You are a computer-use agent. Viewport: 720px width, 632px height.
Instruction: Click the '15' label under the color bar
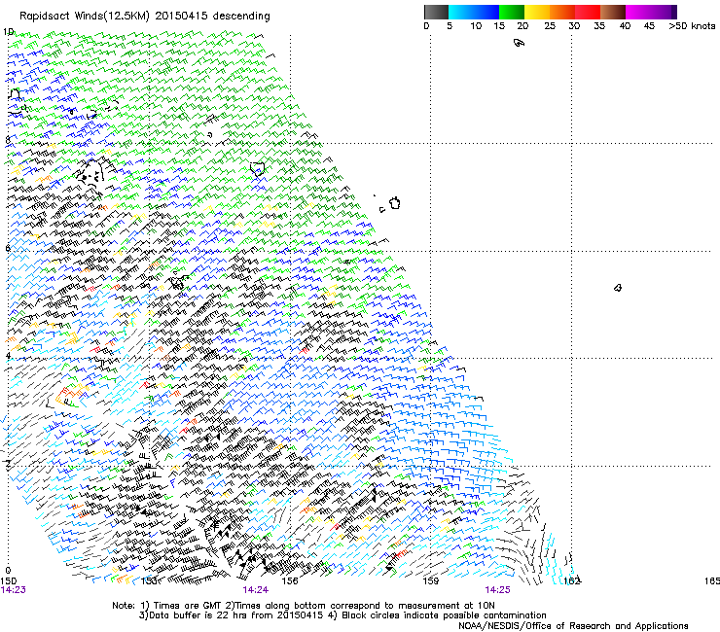[x=499, y=26]
